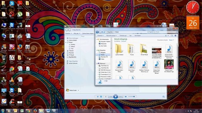Image resolution: width=202 pixels, height=113 pixels.
Task: Click Explorer Forward navigation button
Action: (100, 32)
